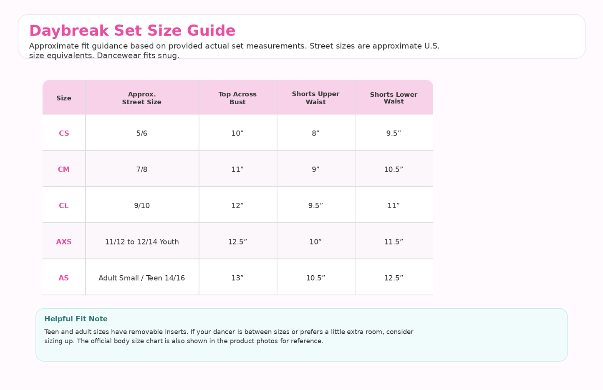This screenshot has width=603, height=390.
Task: Click the Shorts Upper Waist header
Action: (315, 98)
